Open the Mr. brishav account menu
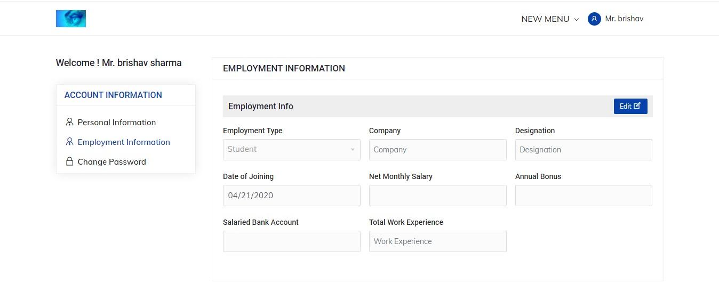The width and height of the screenshot is (719, 292). [x=616, y=19]
